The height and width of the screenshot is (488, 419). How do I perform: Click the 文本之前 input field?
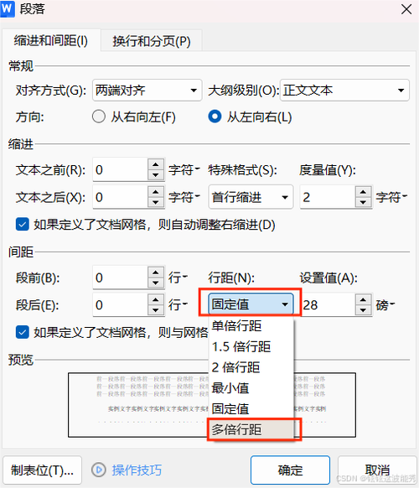click(120, 170)
